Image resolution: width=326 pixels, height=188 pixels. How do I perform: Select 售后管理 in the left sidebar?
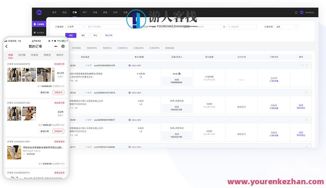(39, 33)
